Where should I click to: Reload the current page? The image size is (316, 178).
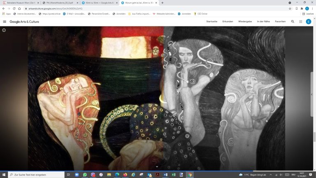click(14, 9)
